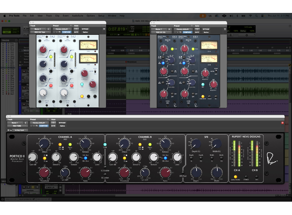This screenshot has width=292, height=215.
Task: Toggle the red Silk button on 542 Ch A
Action: (x=51, y=86)
